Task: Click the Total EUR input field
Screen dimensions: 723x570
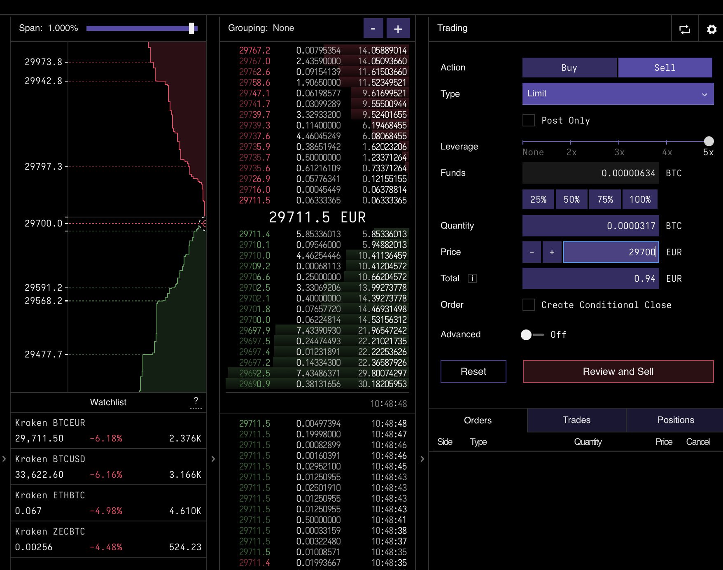Action: (x=590, y=278)
